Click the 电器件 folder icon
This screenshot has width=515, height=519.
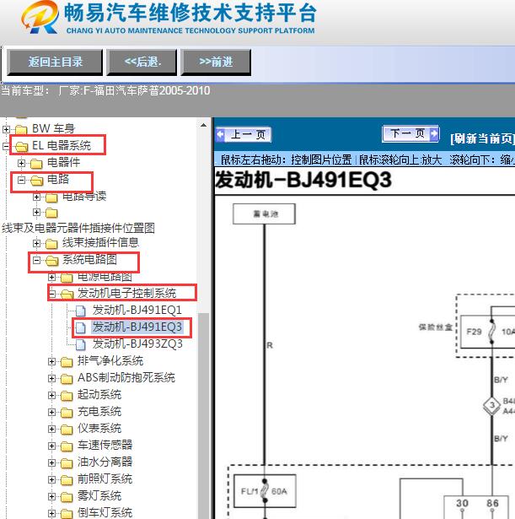[x=36, y=163]
